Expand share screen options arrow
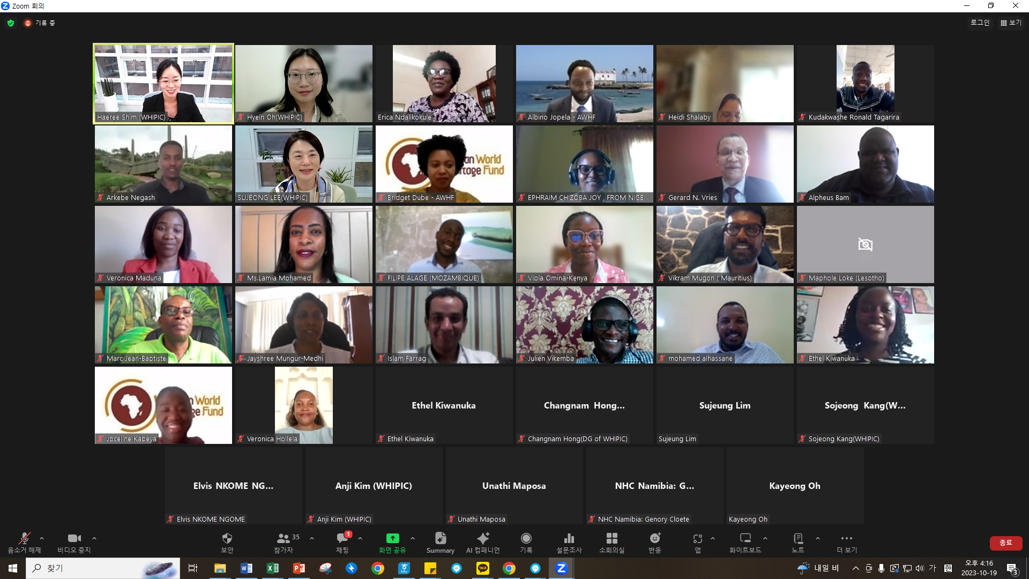The width and height of the screenshot is (1029, 579). (412, 538)
